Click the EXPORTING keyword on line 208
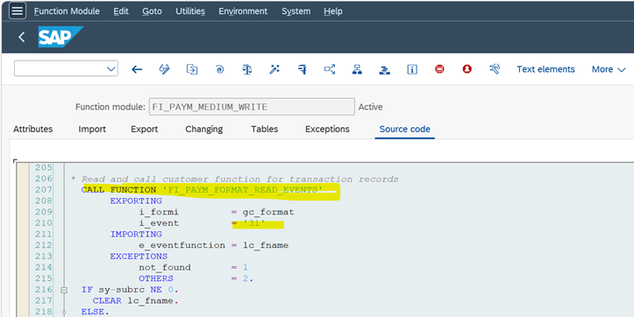 coord(136,201)
